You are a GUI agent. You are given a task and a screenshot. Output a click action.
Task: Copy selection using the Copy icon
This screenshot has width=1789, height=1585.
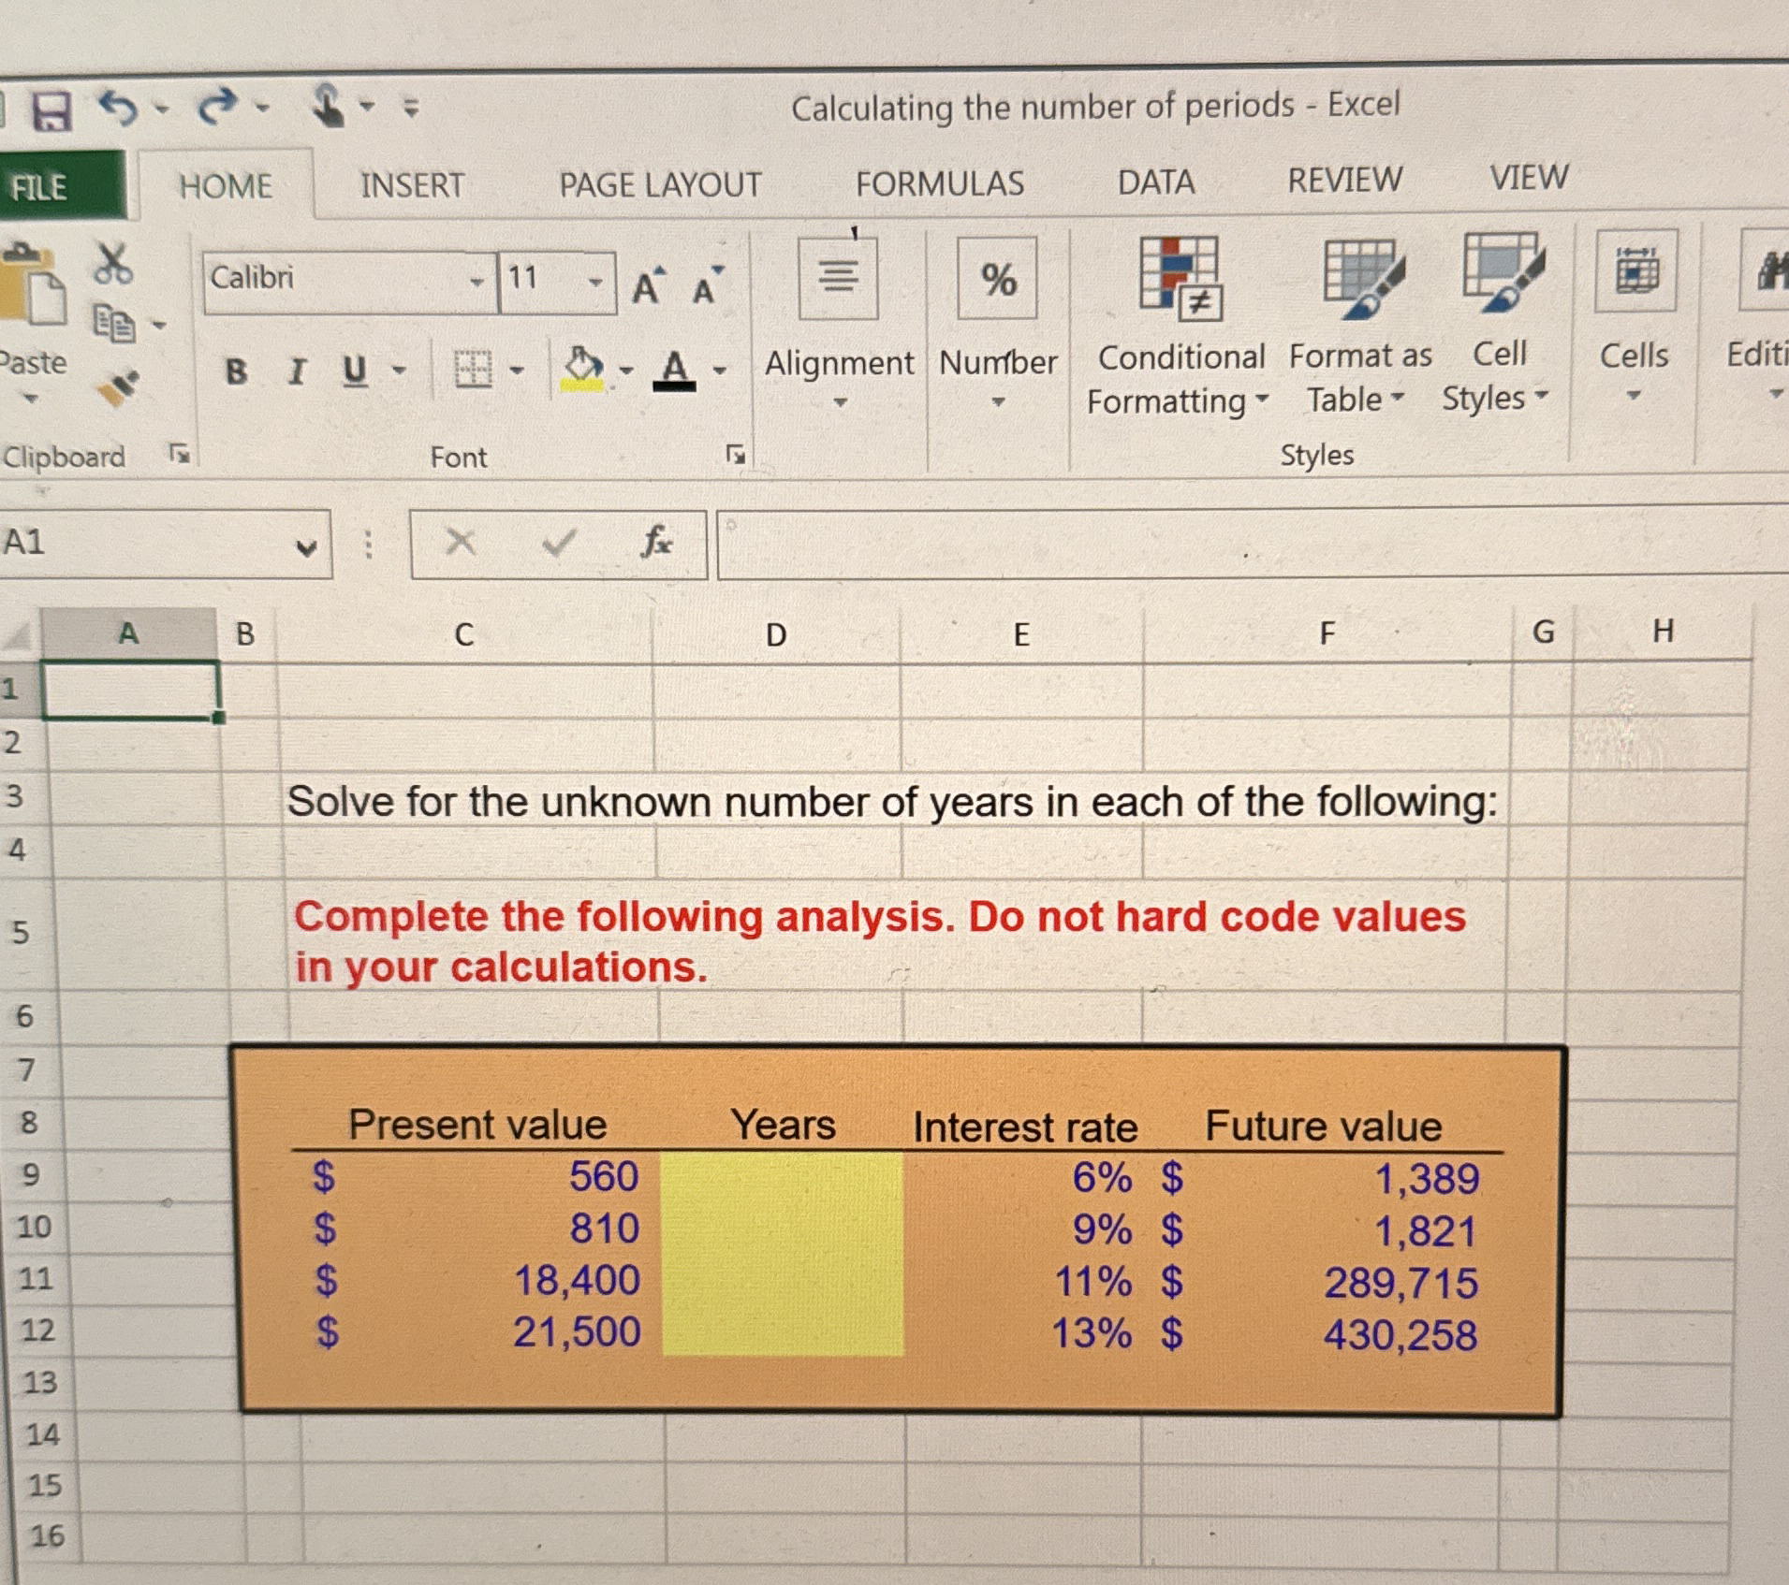pyautogui.click(x=114, y=323)
